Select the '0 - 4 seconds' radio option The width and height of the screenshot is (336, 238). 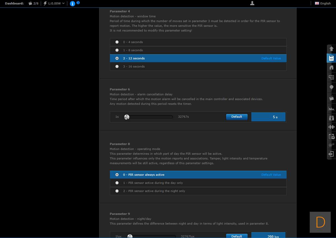coord(117,42)
